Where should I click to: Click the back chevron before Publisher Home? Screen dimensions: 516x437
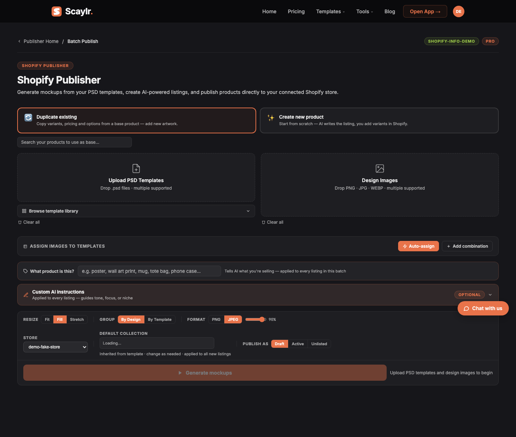click(x=19, y=41)
